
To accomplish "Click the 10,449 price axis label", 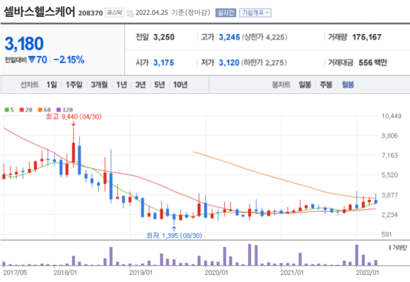I will coord(392,116).
